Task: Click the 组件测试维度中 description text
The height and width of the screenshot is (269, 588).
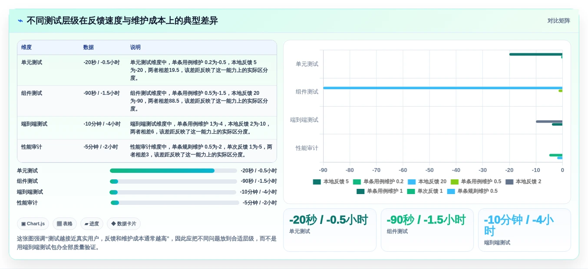Action: 199,101
